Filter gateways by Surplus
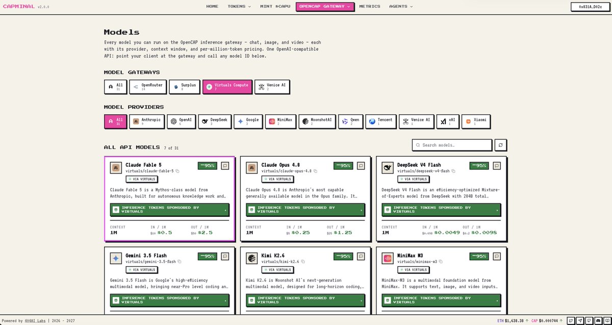This screenshot has height=325, width=612. coord(184,87)
